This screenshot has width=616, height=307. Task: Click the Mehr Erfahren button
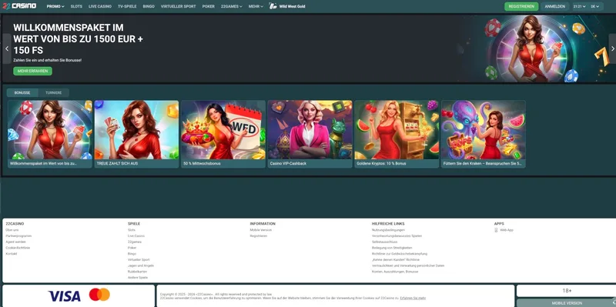click(x=32, y=71)
